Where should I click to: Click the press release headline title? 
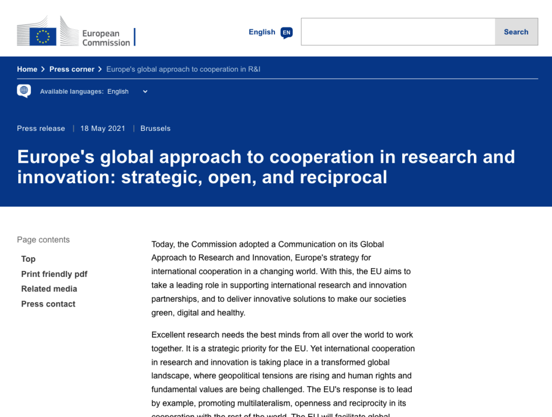tap(266, 167)
